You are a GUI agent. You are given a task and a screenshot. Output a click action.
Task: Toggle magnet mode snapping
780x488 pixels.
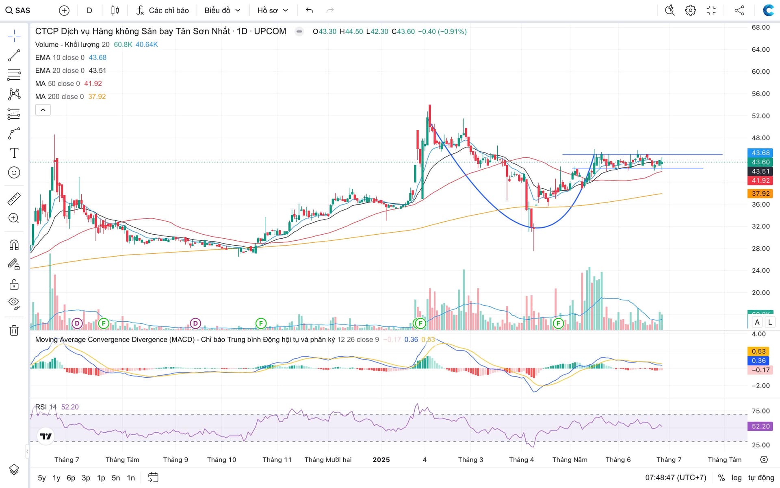14,245
